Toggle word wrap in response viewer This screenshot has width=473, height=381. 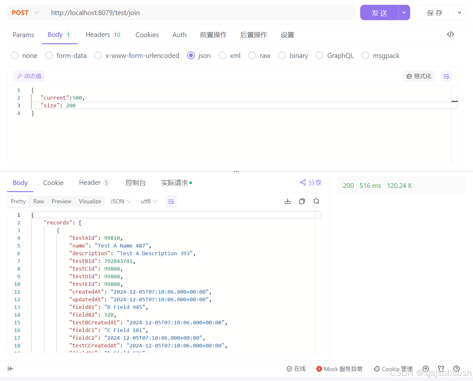[x=171, y=201]
